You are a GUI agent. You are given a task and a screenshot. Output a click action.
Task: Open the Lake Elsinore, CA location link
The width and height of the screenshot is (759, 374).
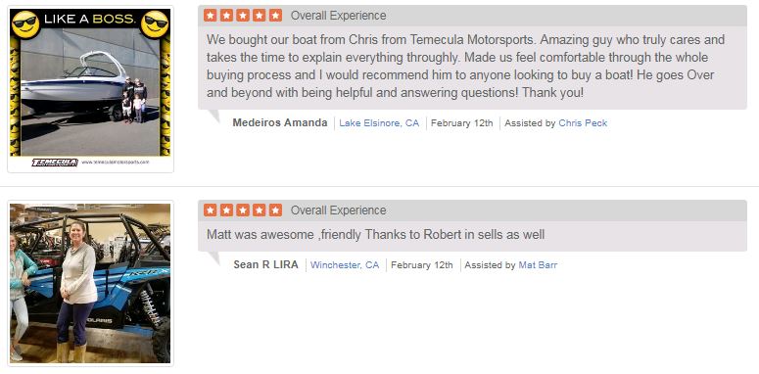[379, 123]
